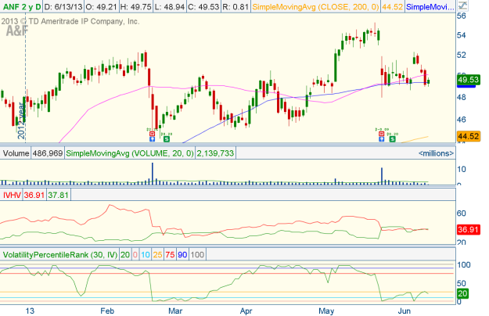Screen dimensions: 489x316
Task: Click the blue conference call icon near June
Action: (x=381, y=141)
